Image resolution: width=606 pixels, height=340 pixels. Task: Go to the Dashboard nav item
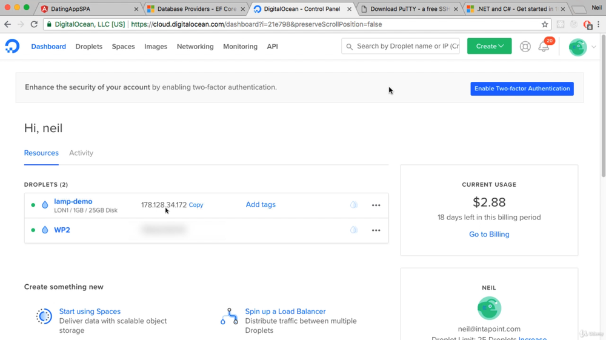coord(48,46)
